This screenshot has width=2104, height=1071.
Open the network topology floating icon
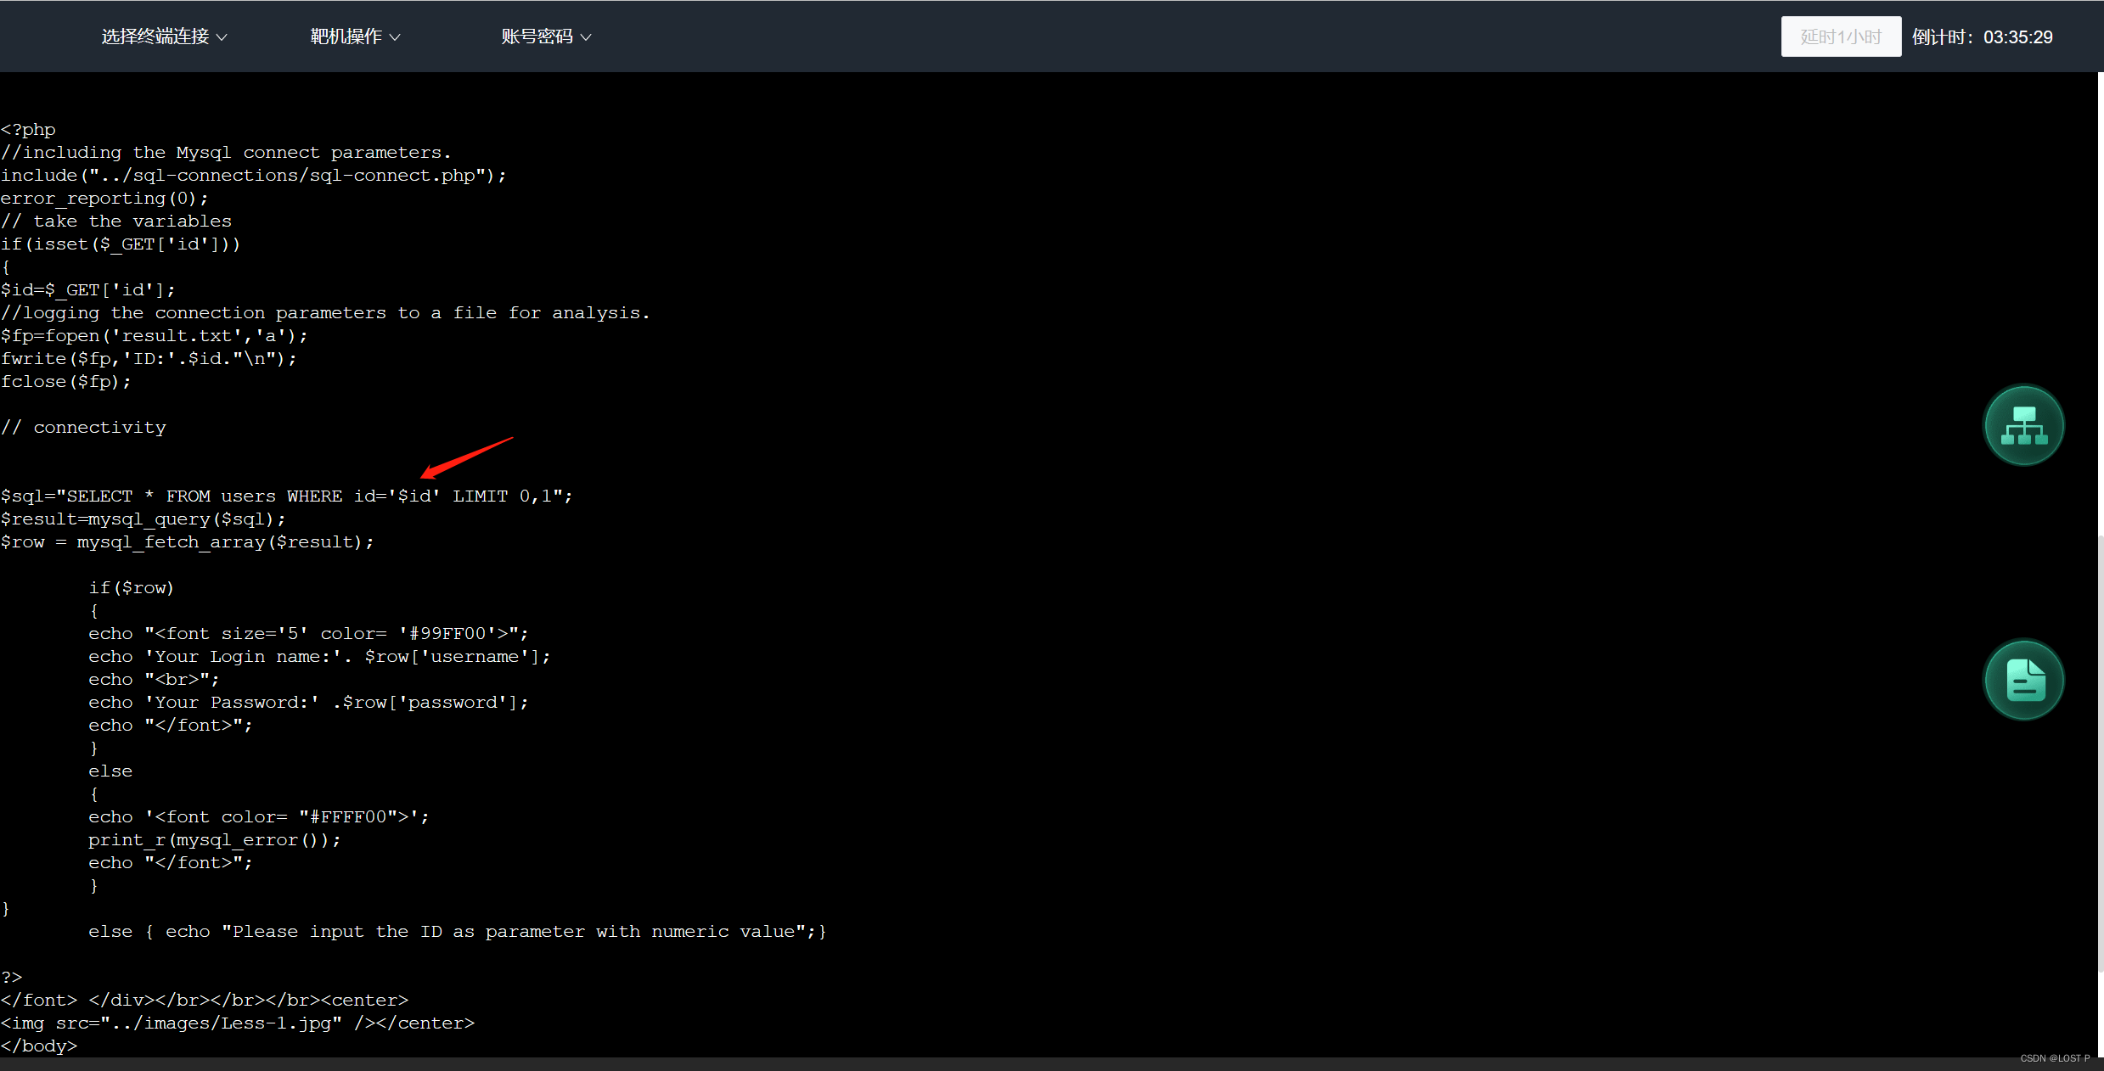click(x=2023, y=425)
